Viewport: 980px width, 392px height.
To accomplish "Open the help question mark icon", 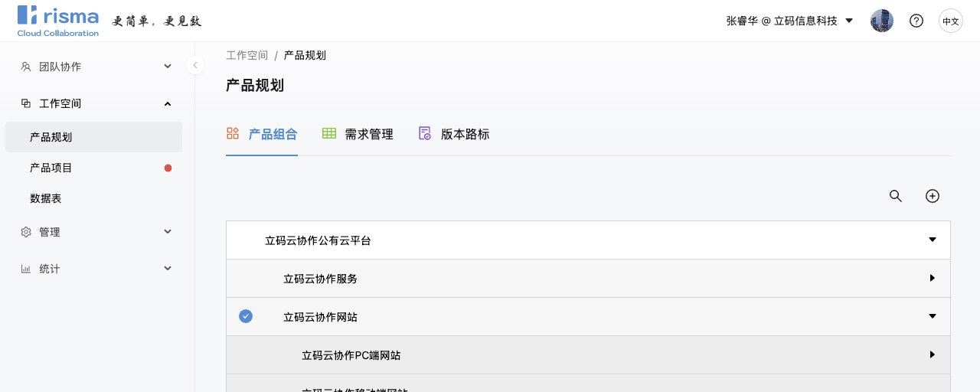I will (916, 21).
